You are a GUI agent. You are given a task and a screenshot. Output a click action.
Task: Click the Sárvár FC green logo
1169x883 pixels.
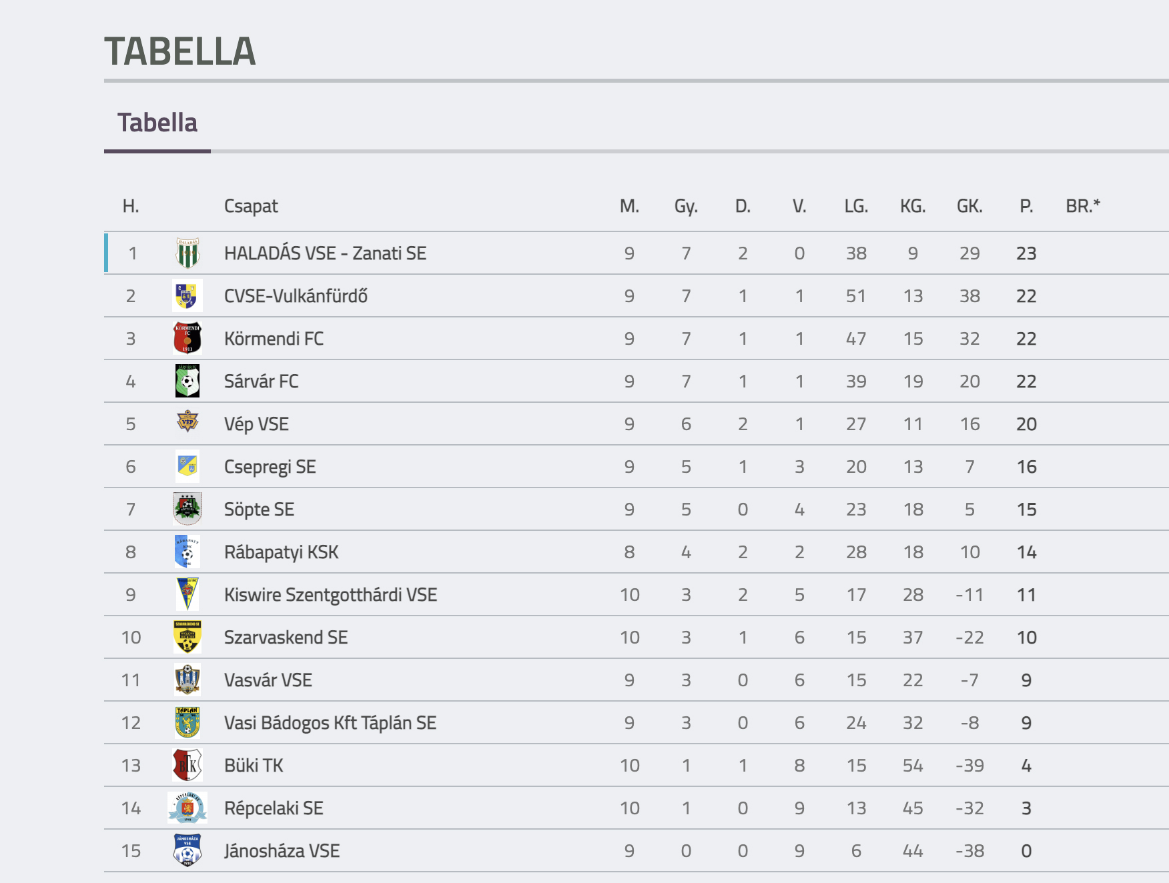(187, 381)
